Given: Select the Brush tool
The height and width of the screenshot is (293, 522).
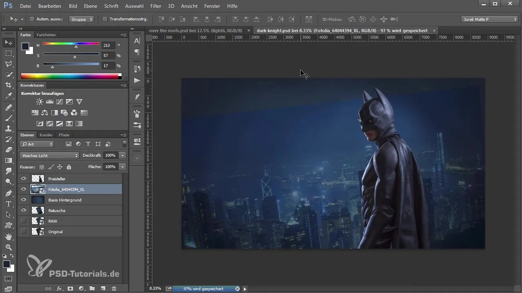Looking at the screenshot, I should tap(9, 118).
